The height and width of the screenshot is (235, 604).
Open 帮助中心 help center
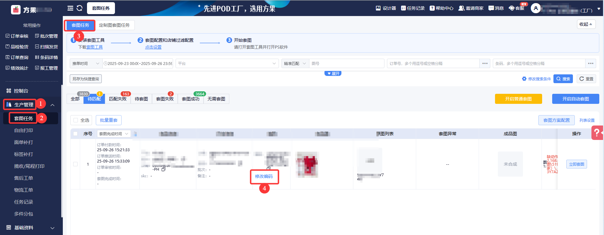pyautogui.click(x=441, y=8)
